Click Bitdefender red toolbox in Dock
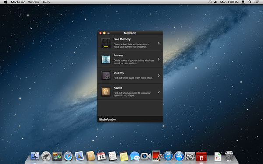 [201, 156]
